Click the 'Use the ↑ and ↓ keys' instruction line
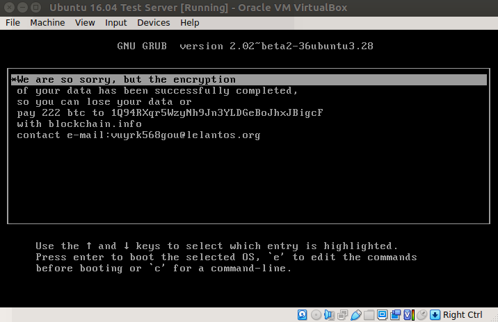Screen dimensions: 498x322 216,246
